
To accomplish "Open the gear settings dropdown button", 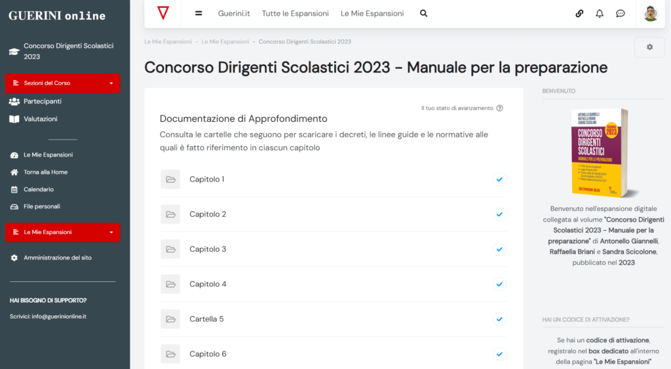I will point(649,47).
